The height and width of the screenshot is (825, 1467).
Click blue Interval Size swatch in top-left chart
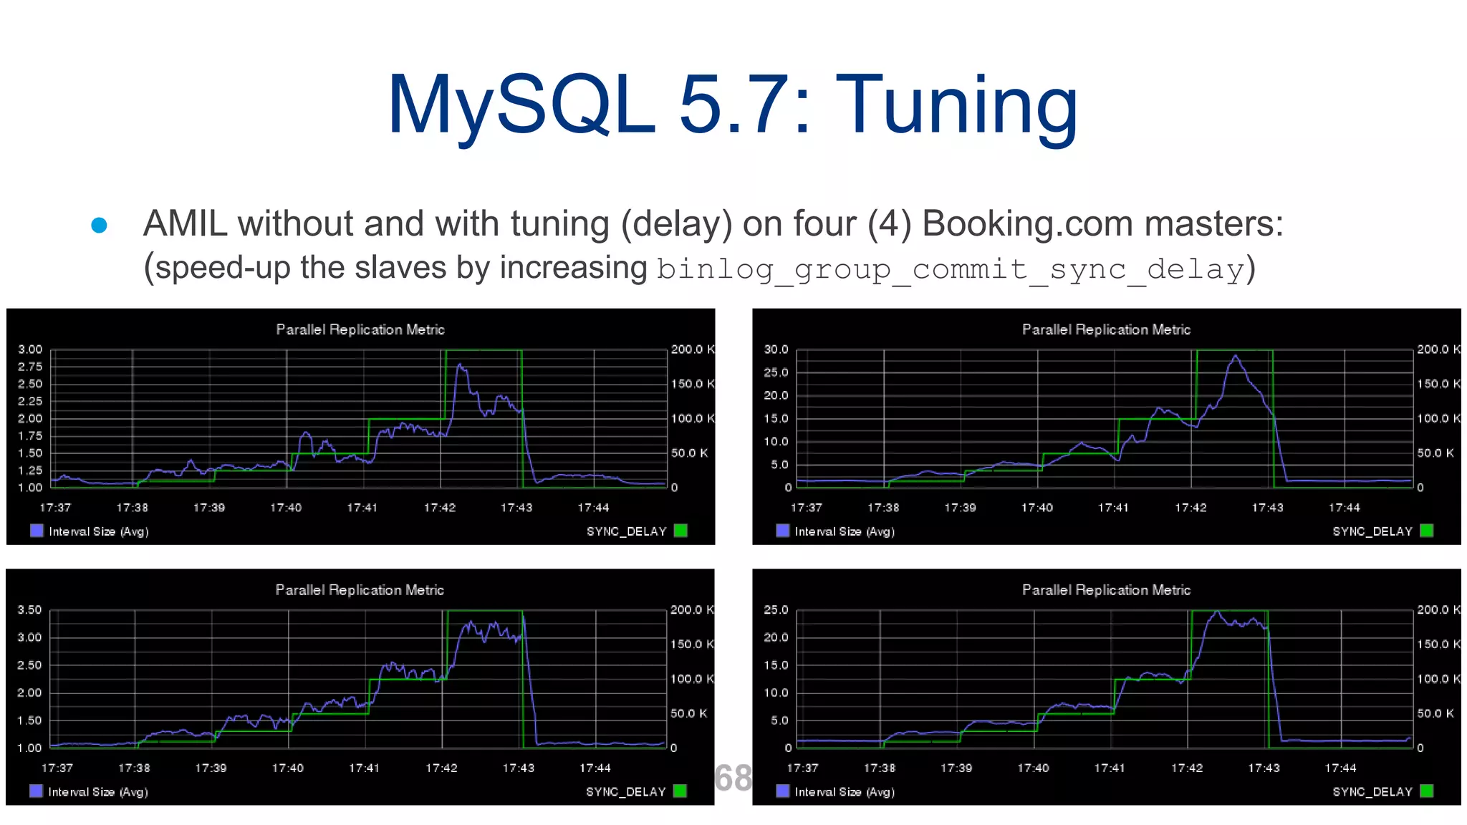37,531
